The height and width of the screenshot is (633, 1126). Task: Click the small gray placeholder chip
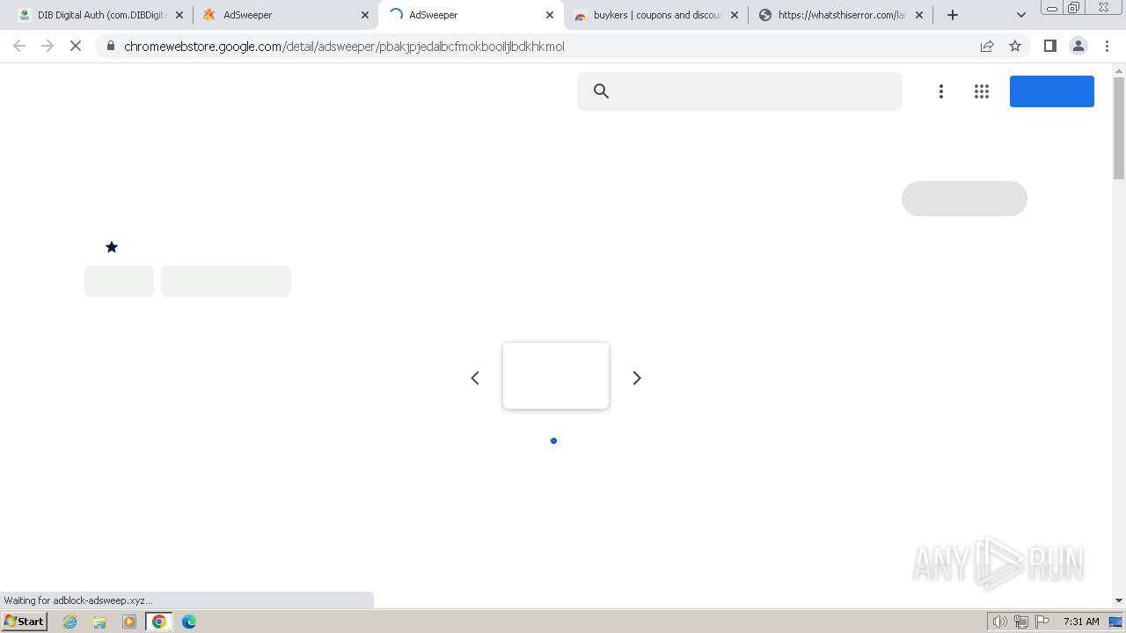pos(119,281)
